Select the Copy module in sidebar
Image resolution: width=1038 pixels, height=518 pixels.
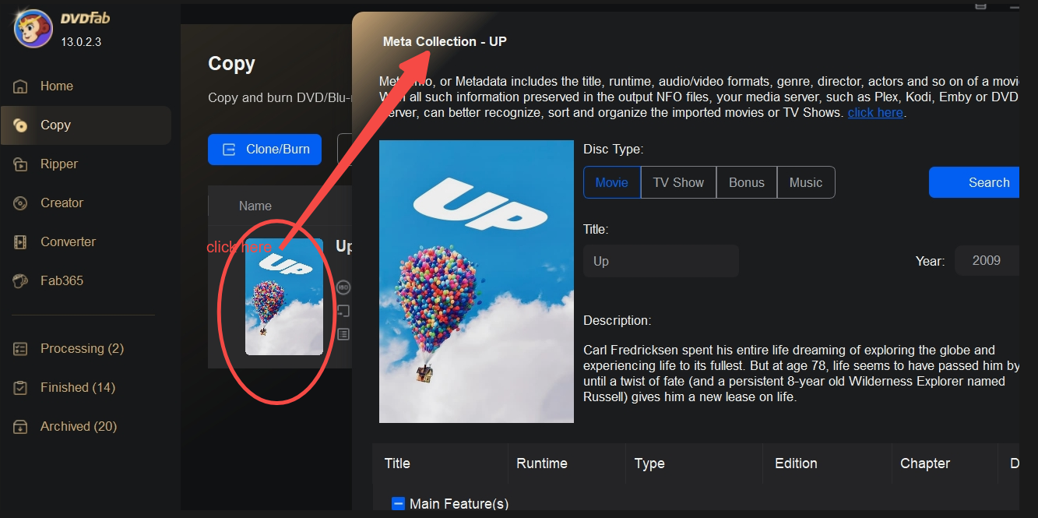click(x=86, y=125)
